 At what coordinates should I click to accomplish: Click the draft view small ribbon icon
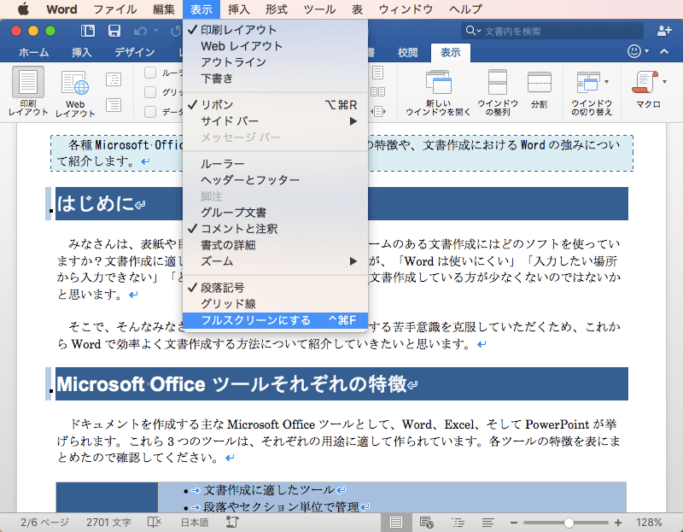pos(114,105)
